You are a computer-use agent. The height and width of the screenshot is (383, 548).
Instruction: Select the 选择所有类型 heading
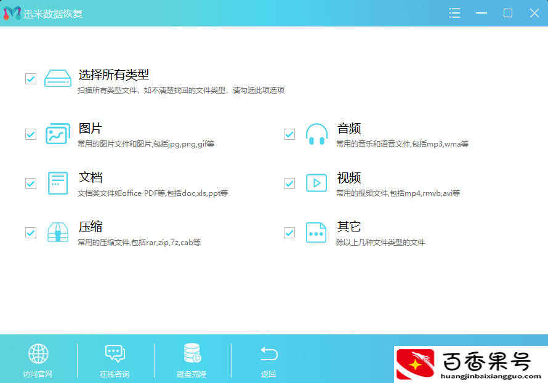(x=113, y=75)
